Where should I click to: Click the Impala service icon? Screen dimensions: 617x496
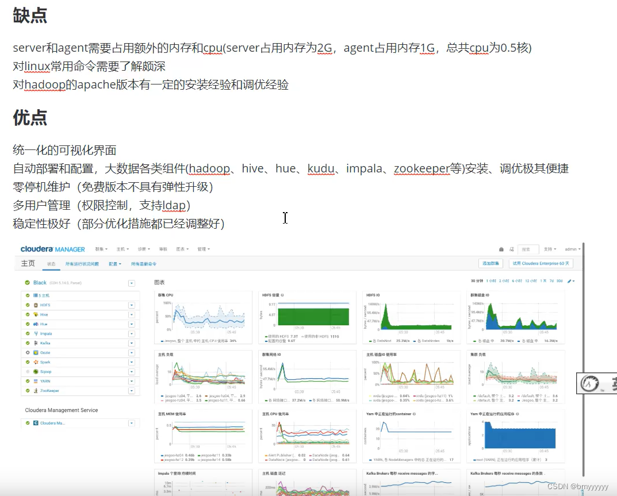[x=36, y=333]
